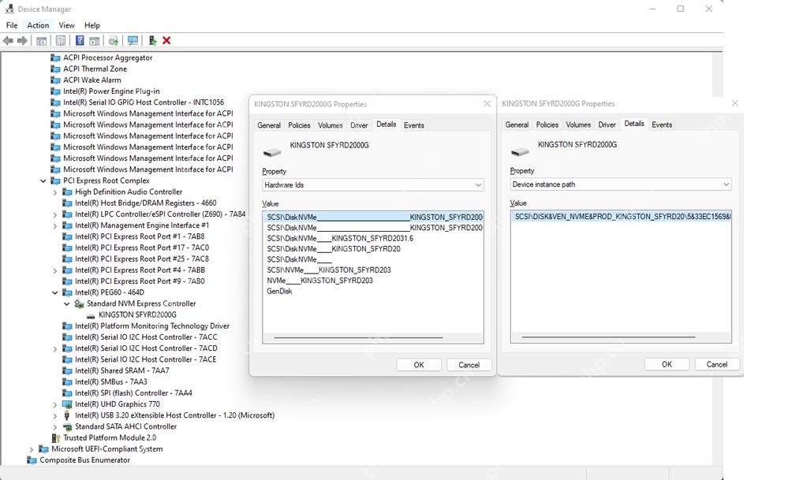Image resolution: width=788 pixels, height=480 pixels.
Task: Expand the High Definition Audio Controller node
Action: pyautogui.click(x=54, y=192)
